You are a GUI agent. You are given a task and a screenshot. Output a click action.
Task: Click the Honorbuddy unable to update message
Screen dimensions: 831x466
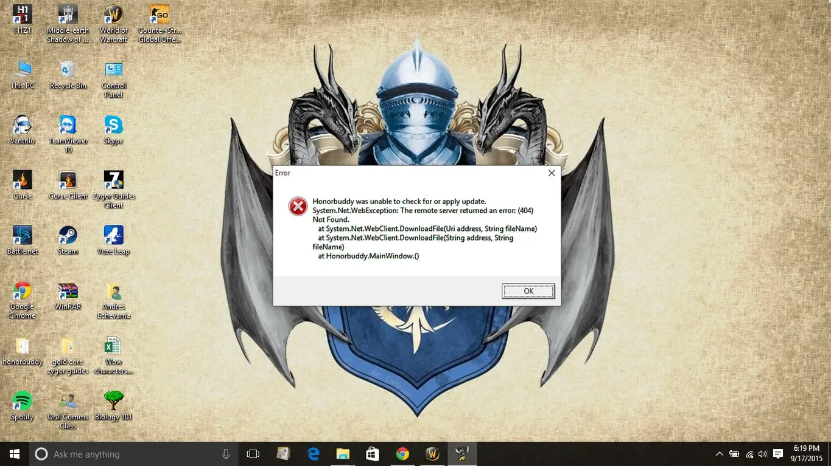399,201
